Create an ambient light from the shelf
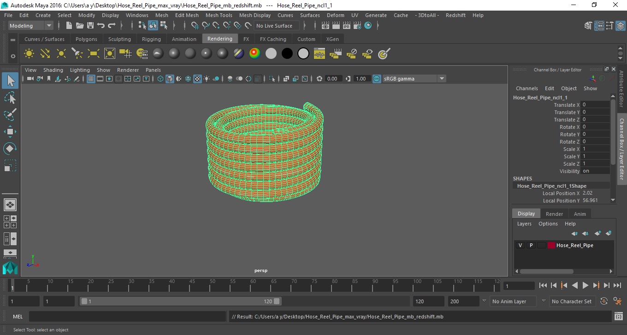 [29, 54]
